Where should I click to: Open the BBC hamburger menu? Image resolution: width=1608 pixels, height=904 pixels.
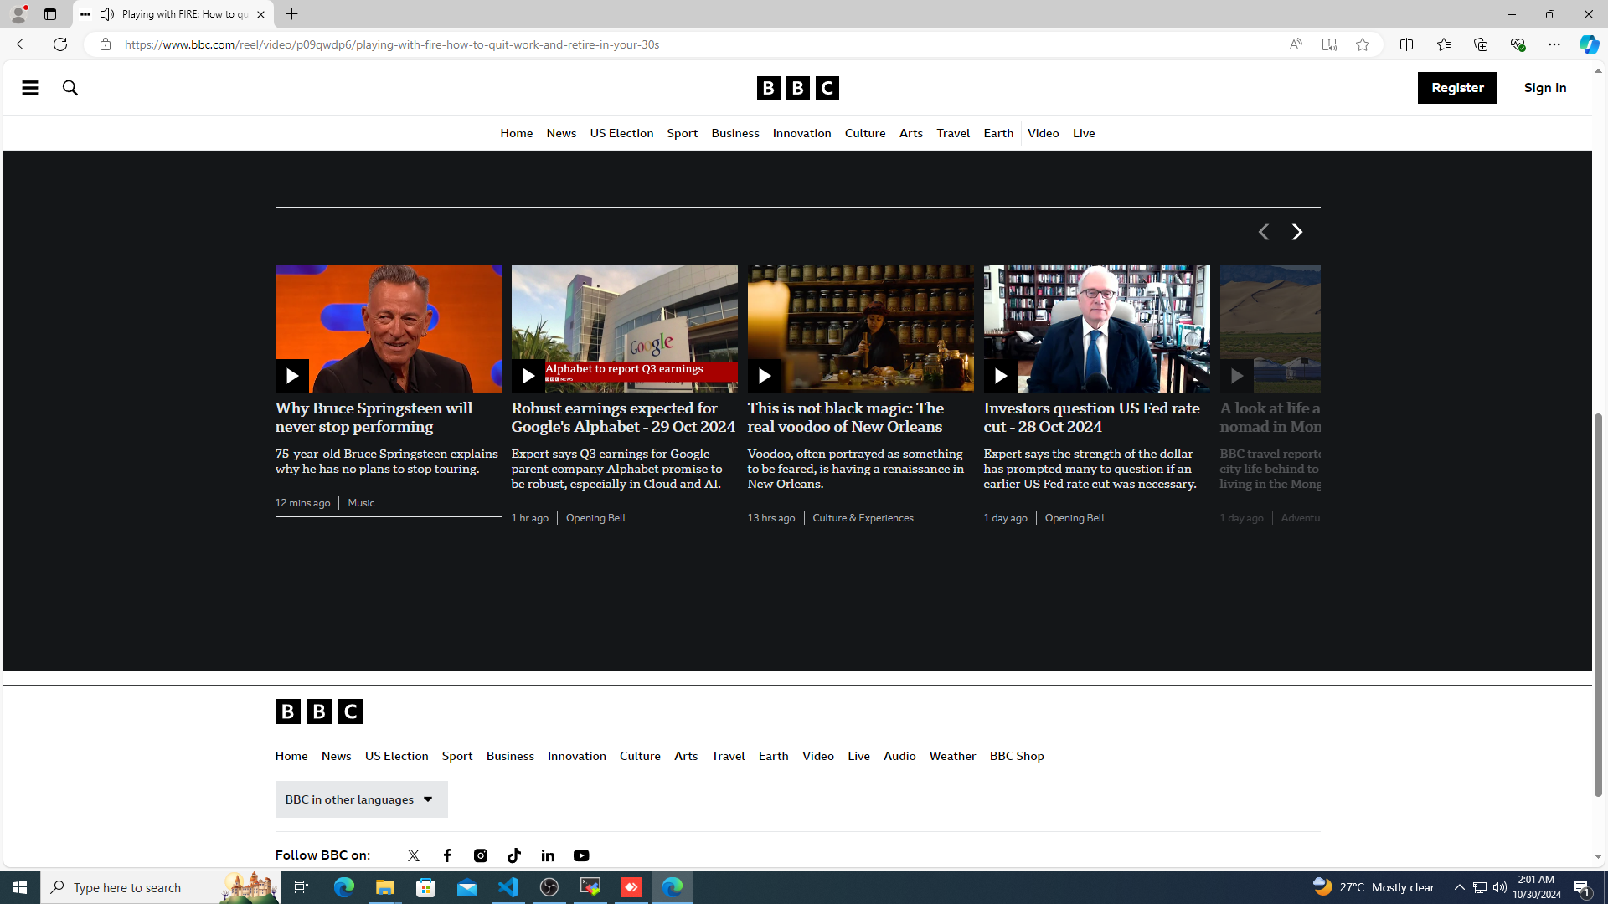[x=29, y=88]
